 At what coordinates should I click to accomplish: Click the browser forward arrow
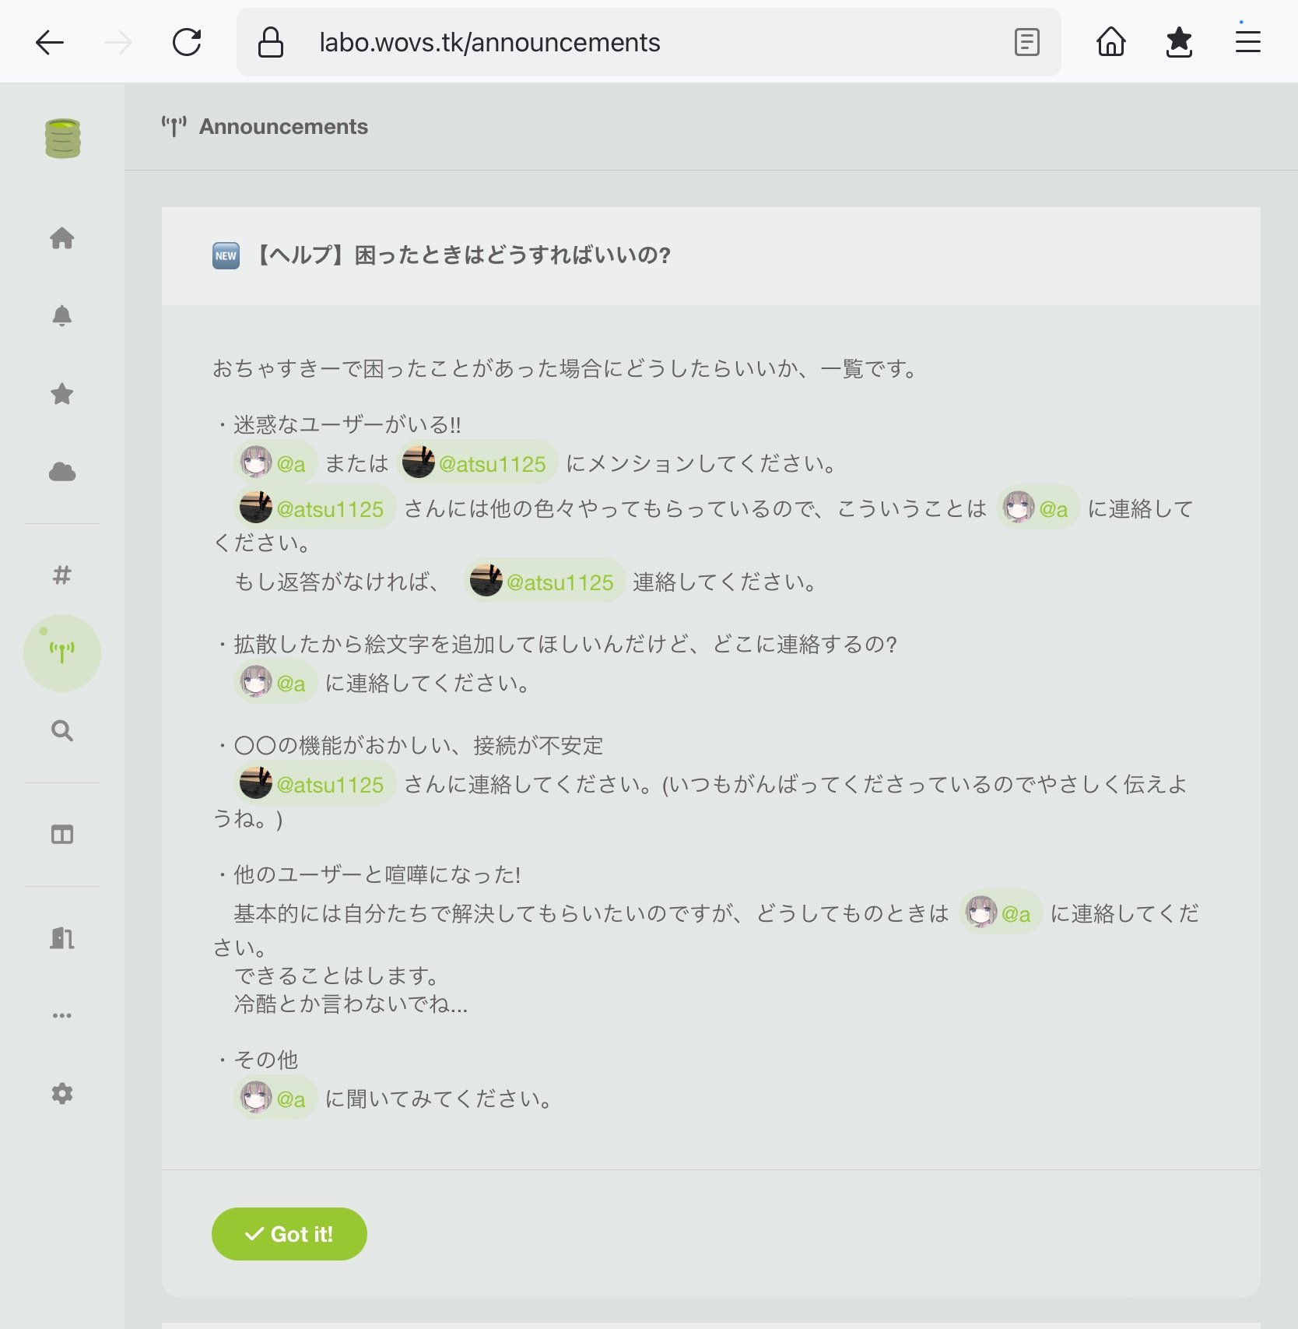tap(118, 42)
